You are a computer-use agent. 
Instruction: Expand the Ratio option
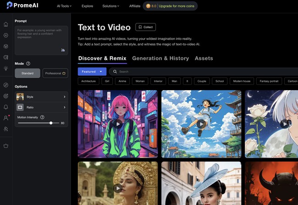(x=42, y=108)
